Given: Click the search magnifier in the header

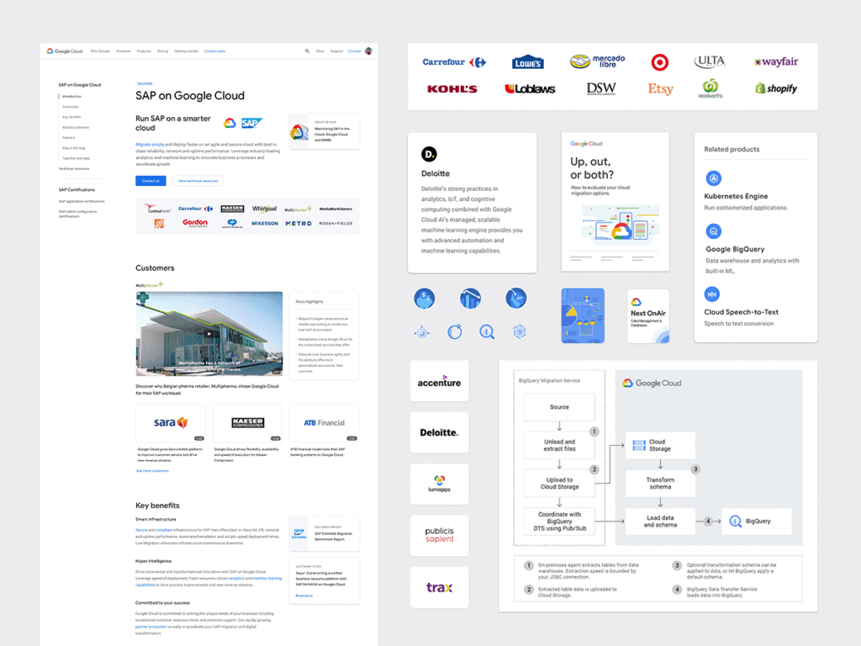Looking at the screenshot, I should click(307, 51).
